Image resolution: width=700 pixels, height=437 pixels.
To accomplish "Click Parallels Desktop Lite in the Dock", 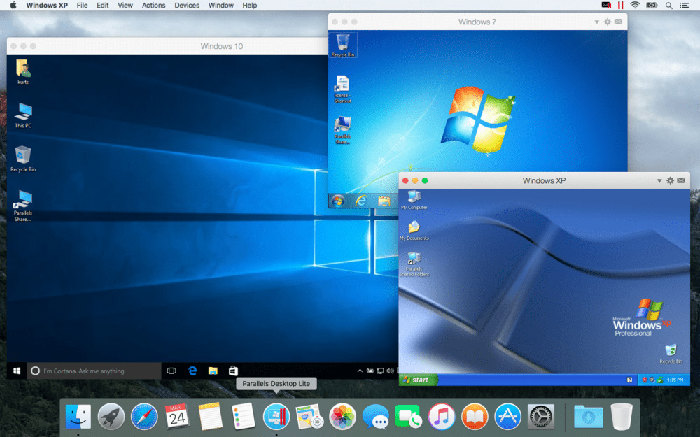I will pos(276,417).
